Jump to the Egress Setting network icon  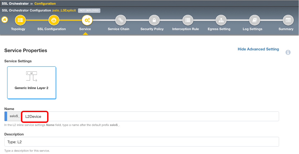pyautogui.click(x=221, y=20)
